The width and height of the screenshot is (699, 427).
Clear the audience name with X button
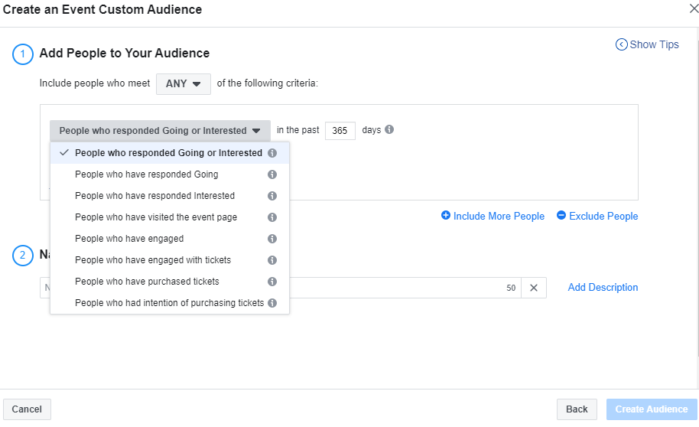click(534, 288)
